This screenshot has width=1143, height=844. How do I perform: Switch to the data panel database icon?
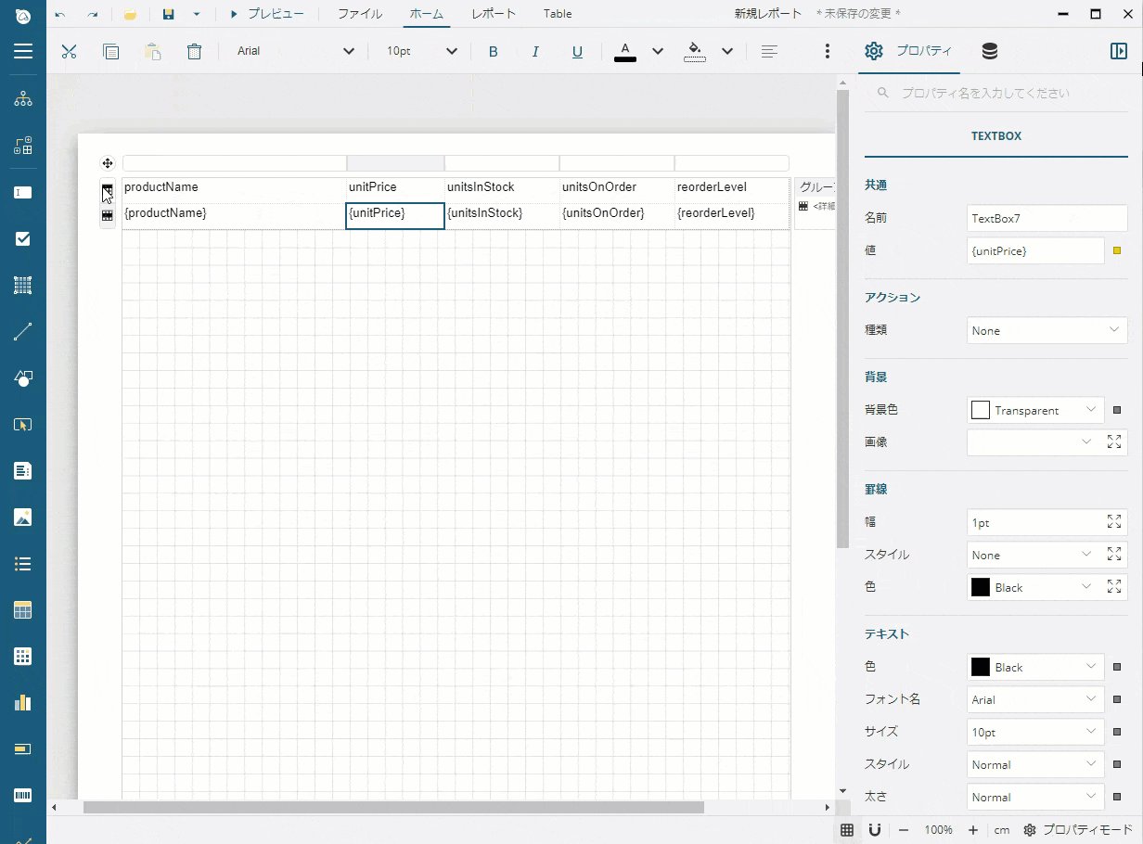[989, 52]
